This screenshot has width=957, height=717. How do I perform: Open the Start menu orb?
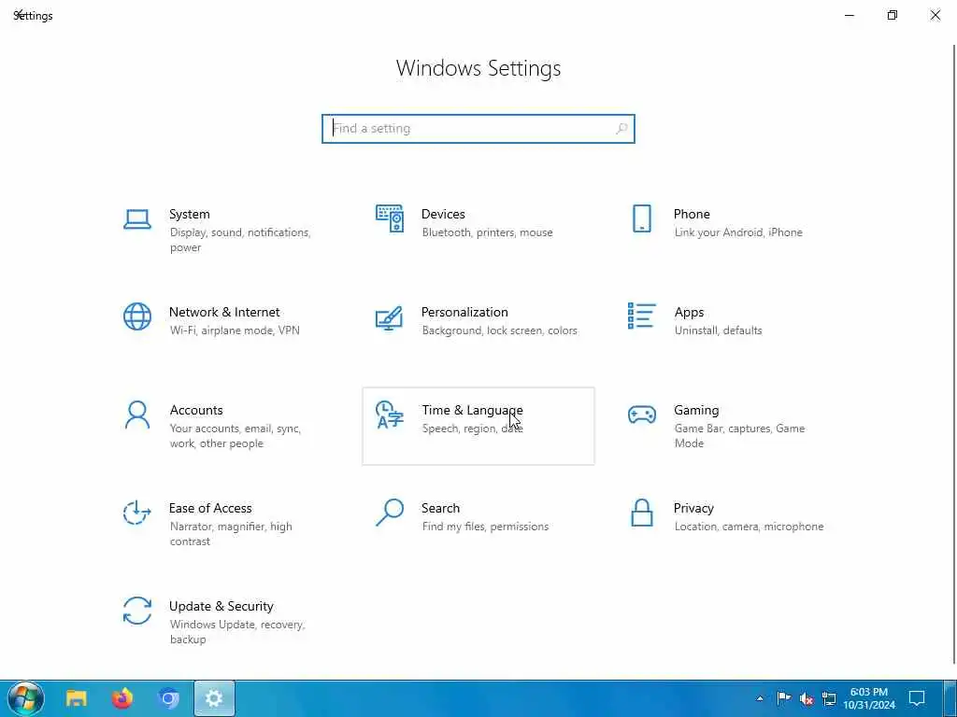click(x=25, y=698)
